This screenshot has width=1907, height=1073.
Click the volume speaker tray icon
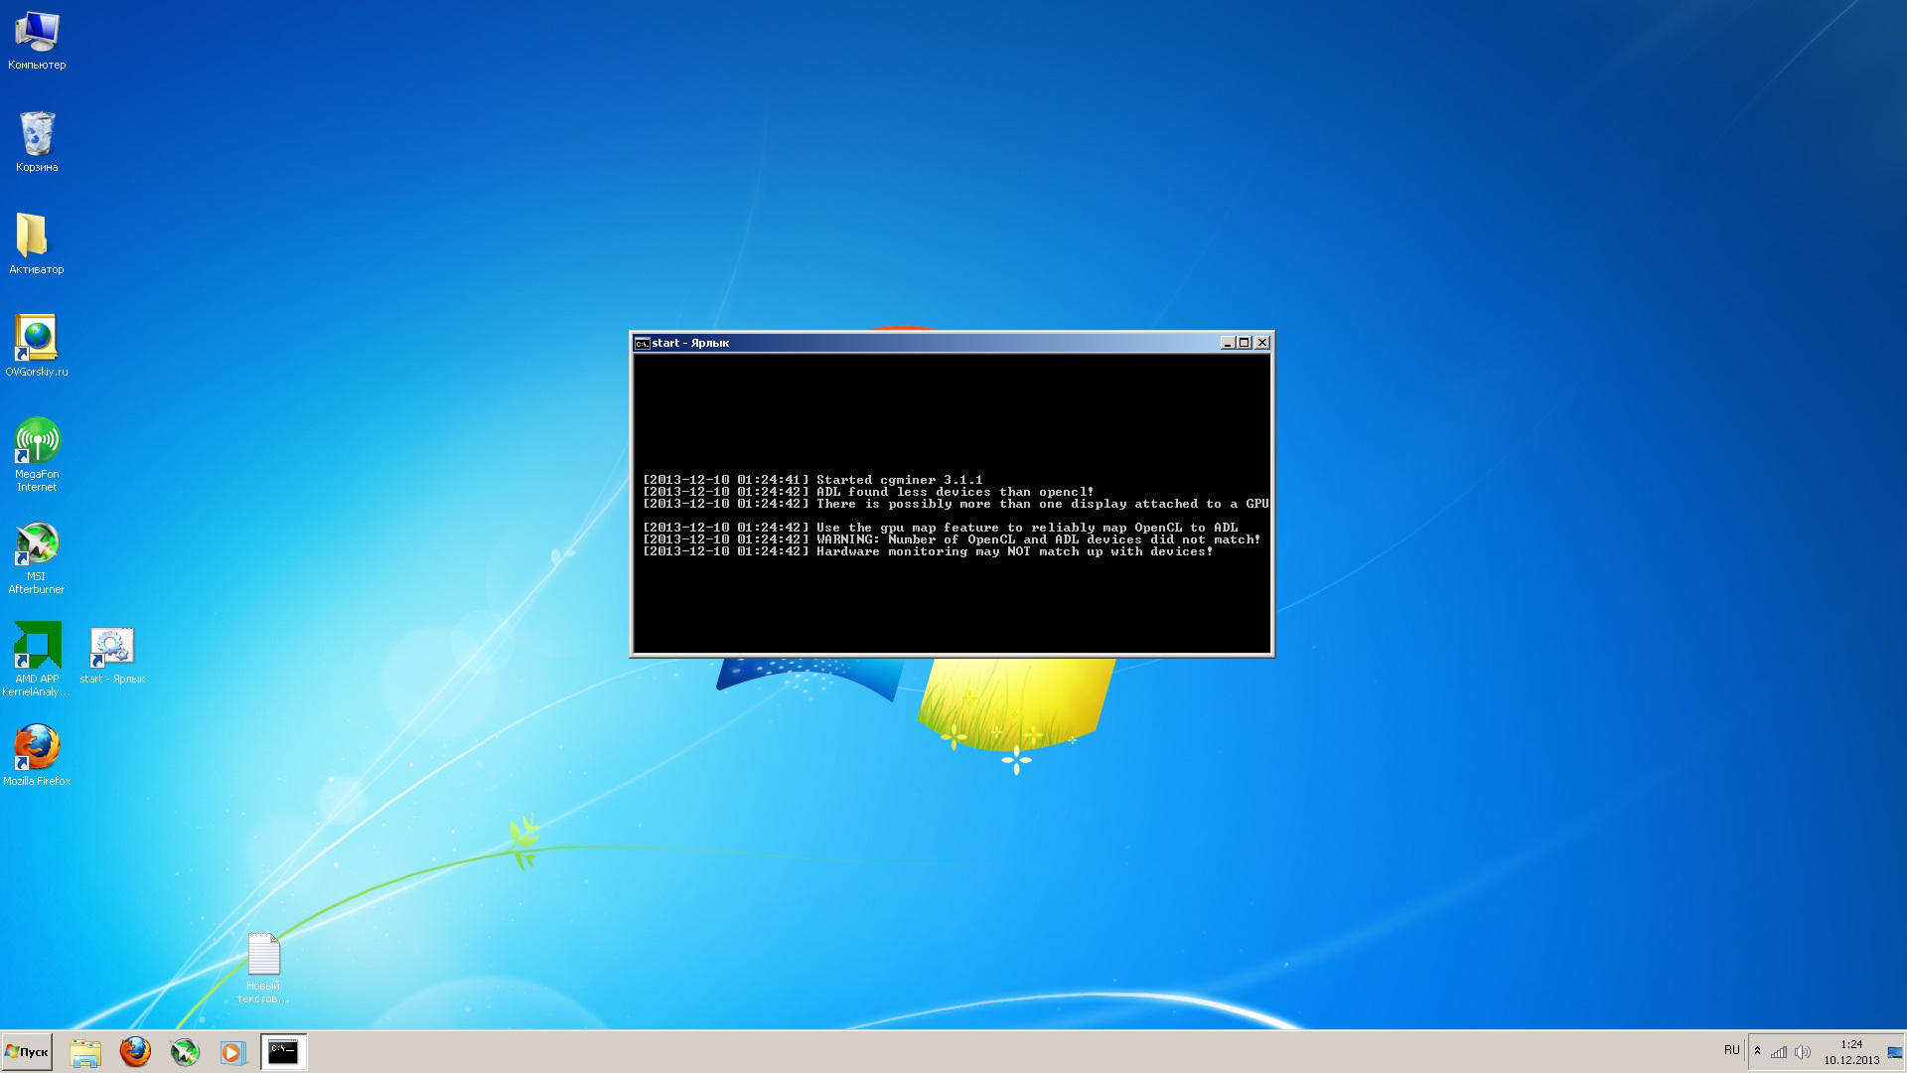(1802, 1052)
